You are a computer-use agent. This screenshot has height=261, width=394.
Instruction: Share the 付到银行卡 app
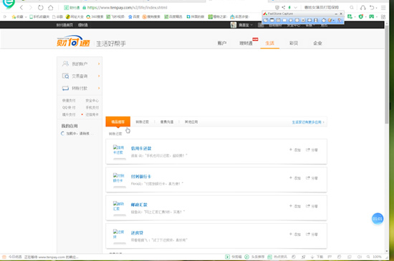[x=312, y=178]
